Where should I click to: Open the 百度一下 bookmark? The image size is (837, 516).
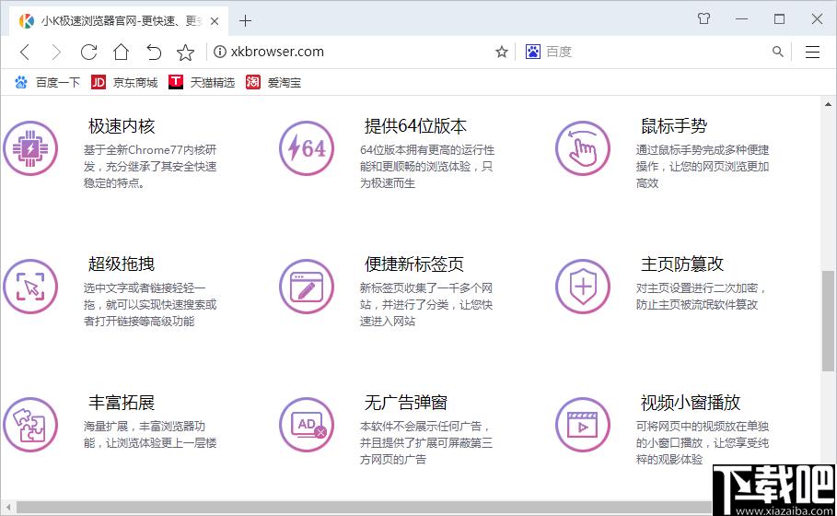(x=47, y=82)
